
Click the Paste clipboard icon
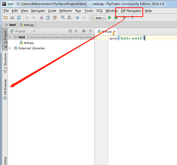55,18
